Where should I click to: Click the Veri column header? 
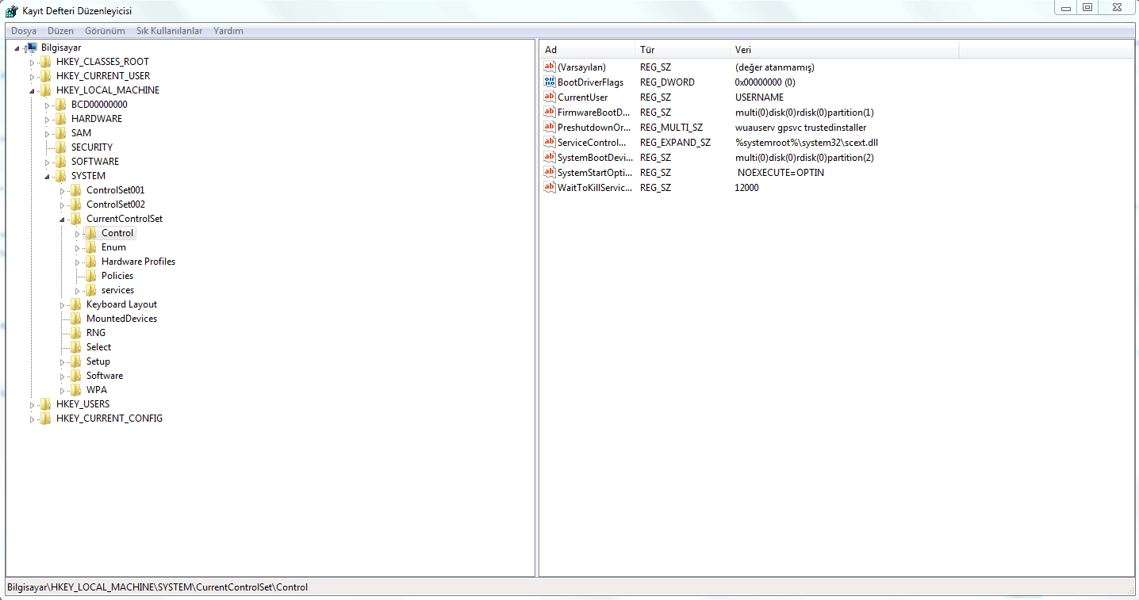point(843,50)
